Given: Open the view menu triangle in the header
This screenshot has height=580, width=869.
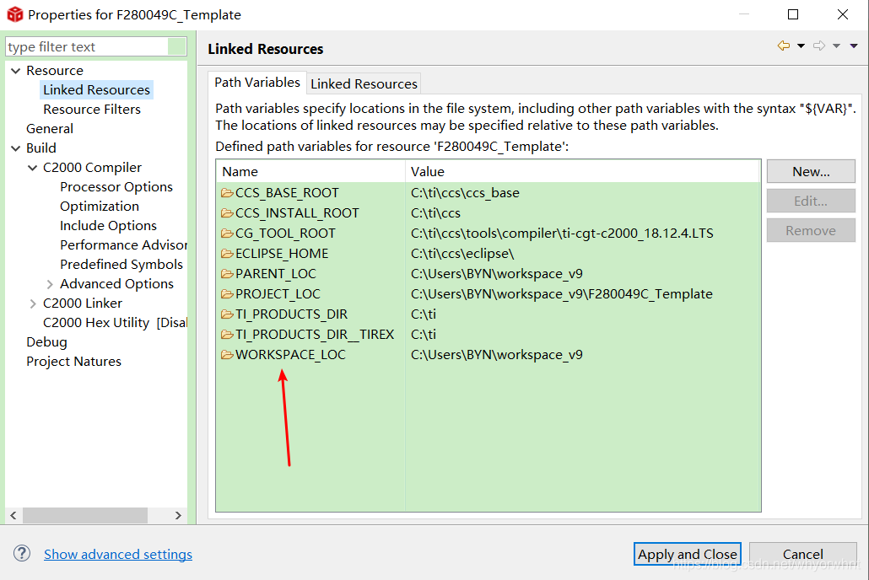Looking at the screenshot, I should click(x=854, y=46).
